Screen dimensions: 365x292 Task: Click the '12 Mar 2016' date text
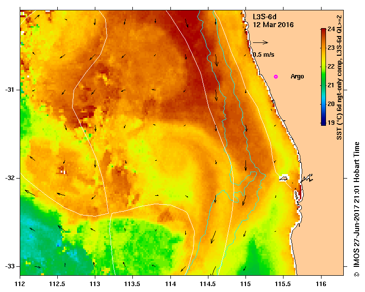pos(273,25)
